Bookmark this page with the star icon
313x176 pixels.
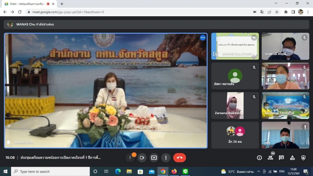pos(277,12)
